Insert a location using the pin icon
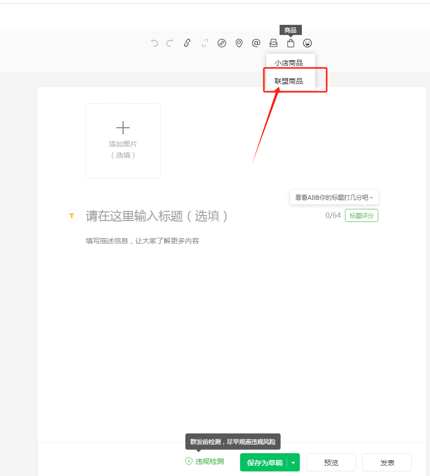The height and width of the screenshot is (476, 430). (239, 43)
